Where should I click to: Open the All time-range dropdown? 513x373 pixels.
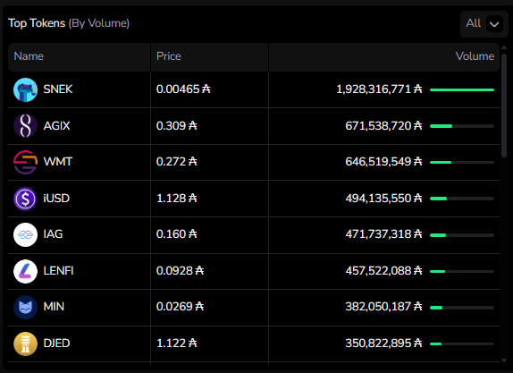484,23
